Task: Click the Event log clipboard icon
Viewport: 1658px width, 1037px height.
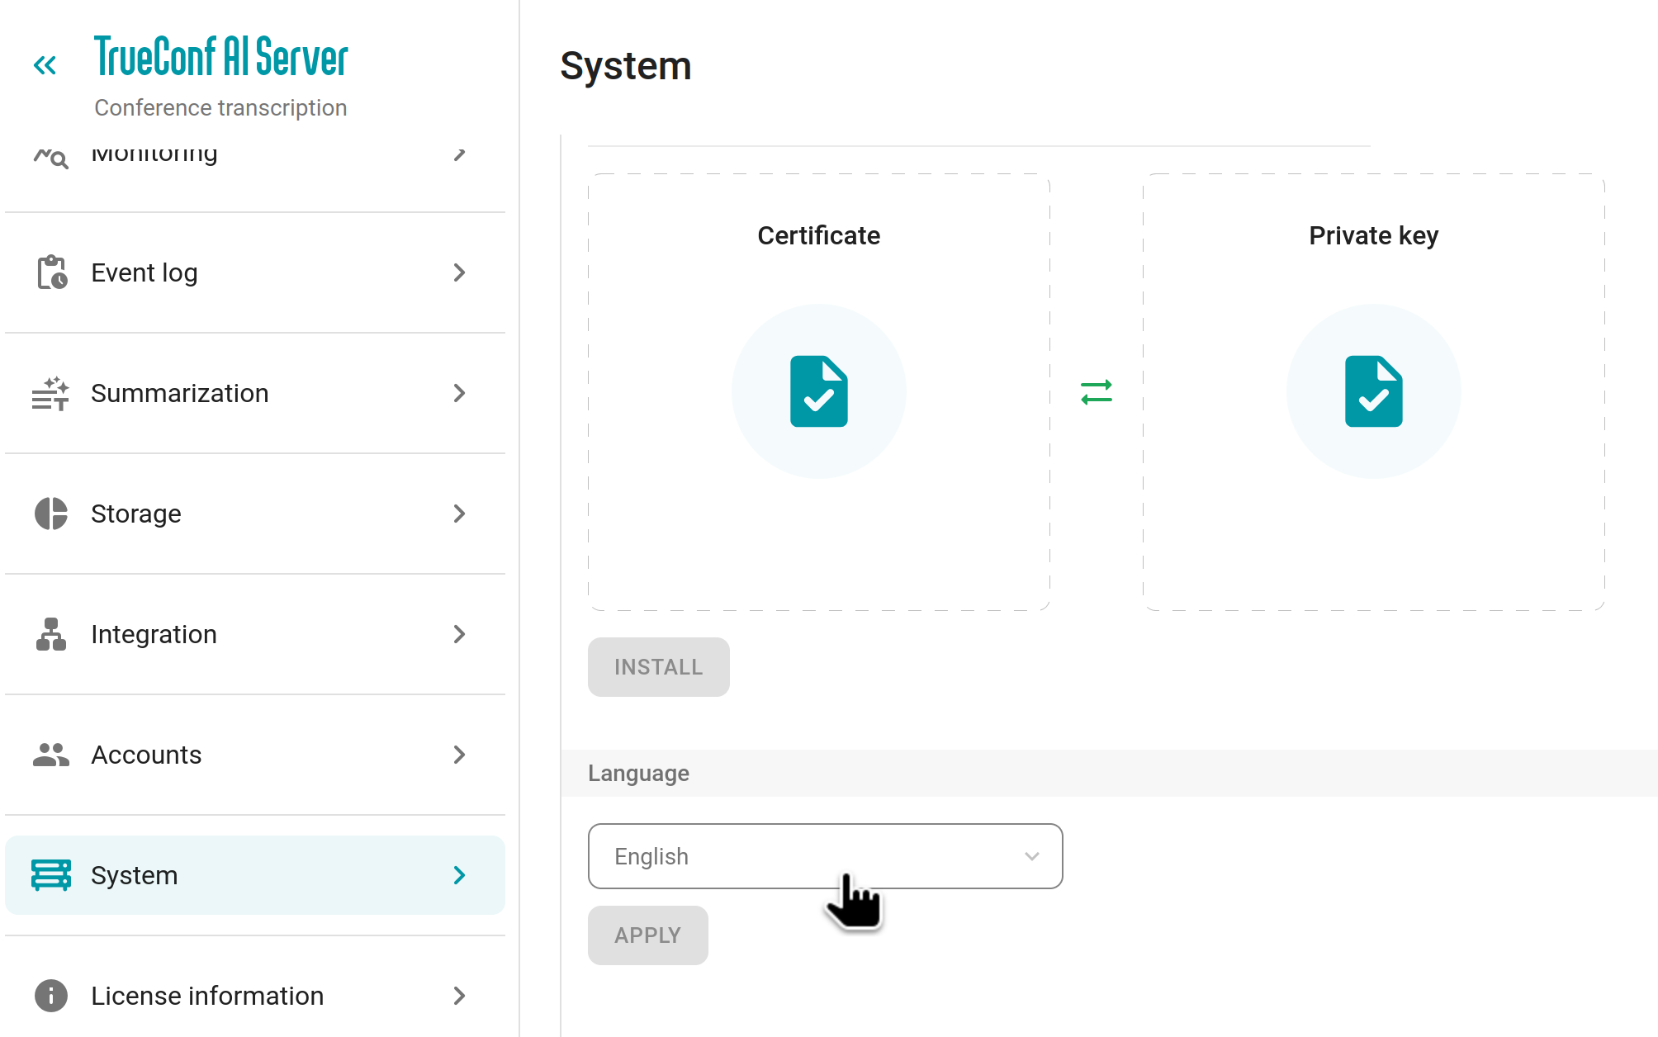Action: click(51, 272)
